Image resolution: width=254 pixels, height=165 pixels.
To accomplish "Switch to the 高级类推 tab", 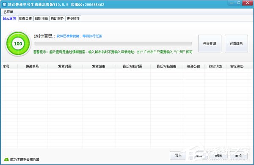I will [25, 19].
